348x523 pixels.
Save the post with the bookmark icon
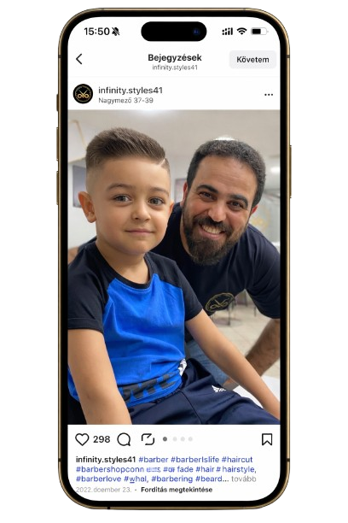point(267,439)
